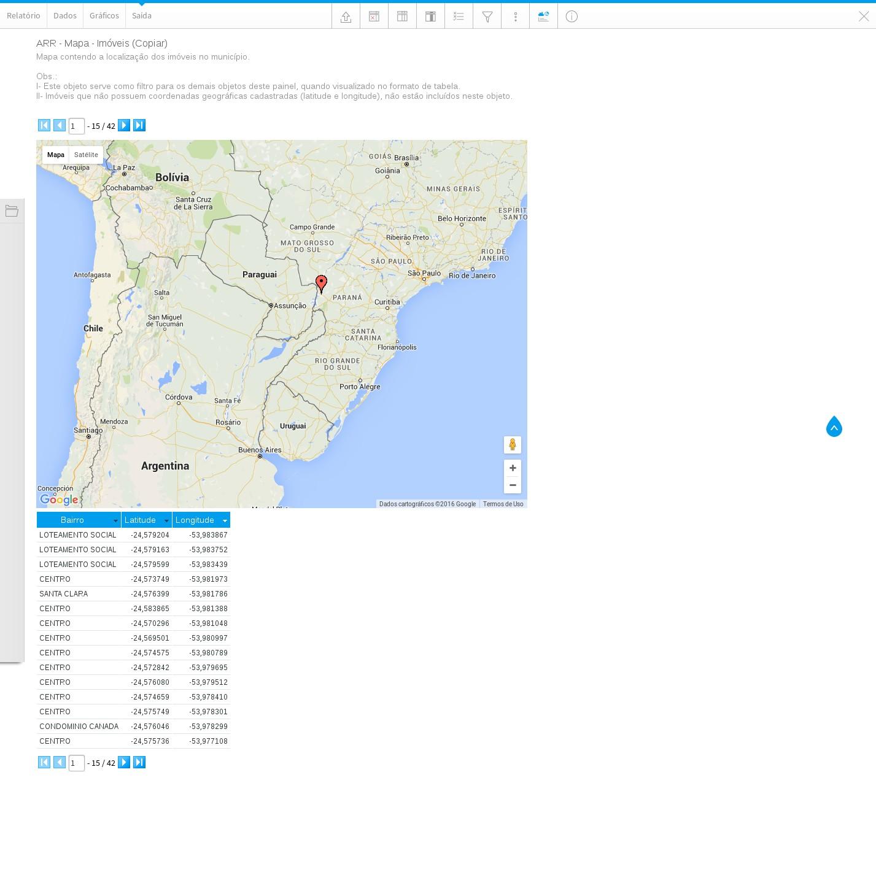Image resolution: width=876 pixels, height=872 pixels.
Task: Open the Dados menu
Action: pyautogui.click(x=65, y=15)
